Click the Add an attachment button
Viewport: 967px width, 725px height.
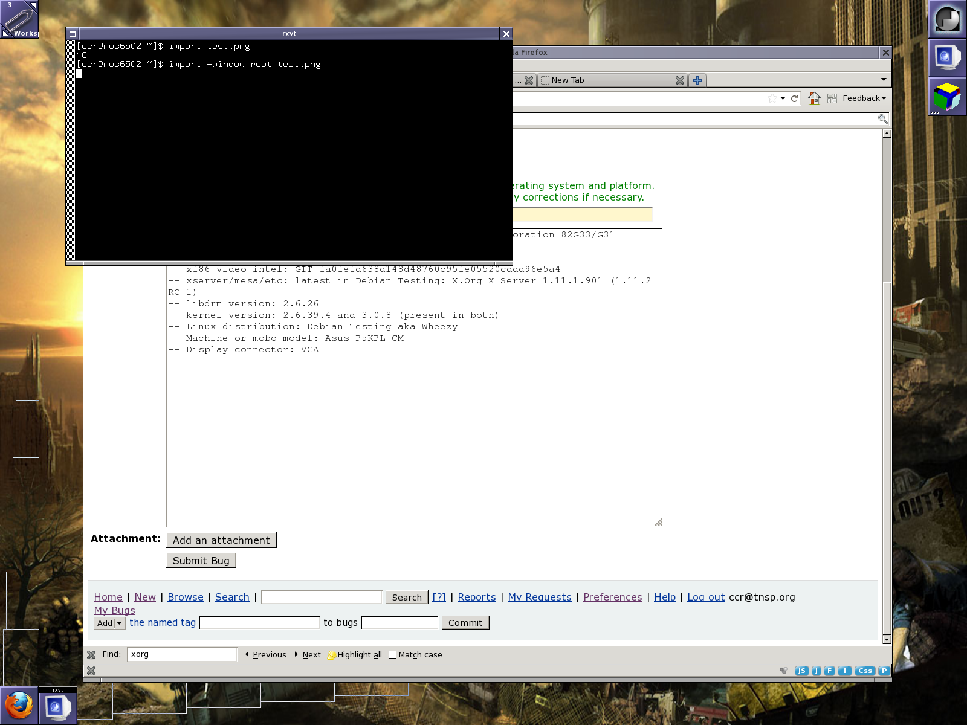click(x=221, y=540)
